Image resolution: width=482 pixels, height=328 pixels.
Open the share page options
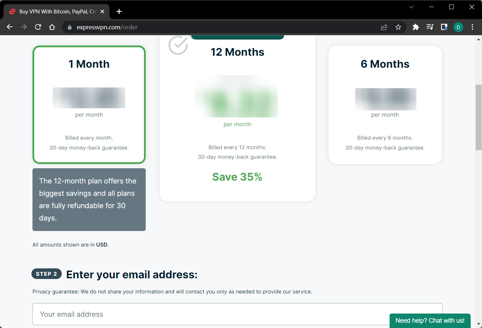384,27
